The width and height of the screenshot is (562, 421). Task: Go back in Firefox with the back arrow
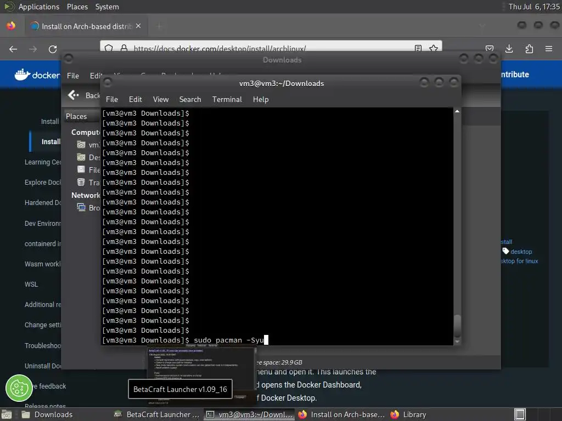[x=13, y=49]
